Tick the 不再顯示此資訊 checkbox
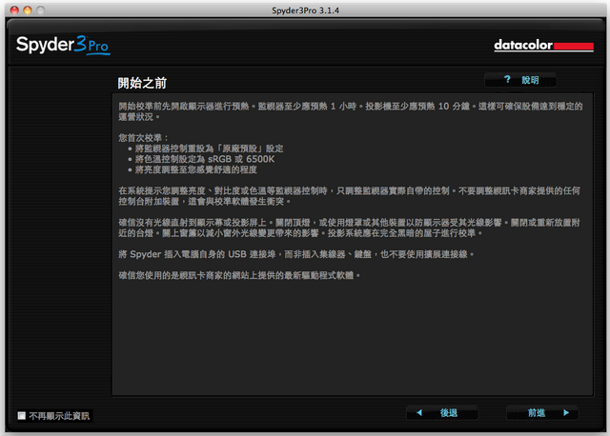 tap(22, 416)
